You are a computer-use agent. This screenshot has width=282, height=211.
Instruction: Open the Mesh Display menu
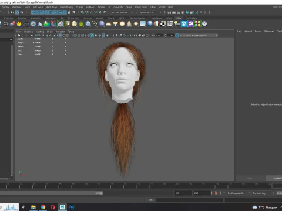pos(66,7)
